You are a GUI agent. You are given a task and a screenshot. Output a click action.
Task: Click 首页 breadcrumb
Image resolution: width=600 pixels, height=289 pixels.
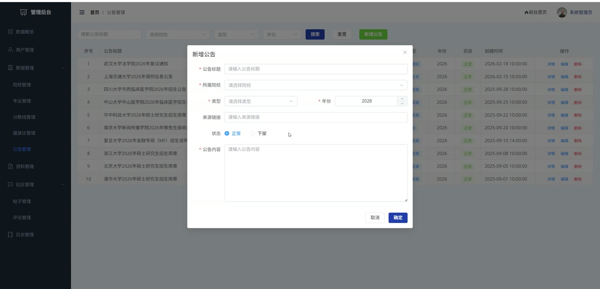[x=95, y=12]
